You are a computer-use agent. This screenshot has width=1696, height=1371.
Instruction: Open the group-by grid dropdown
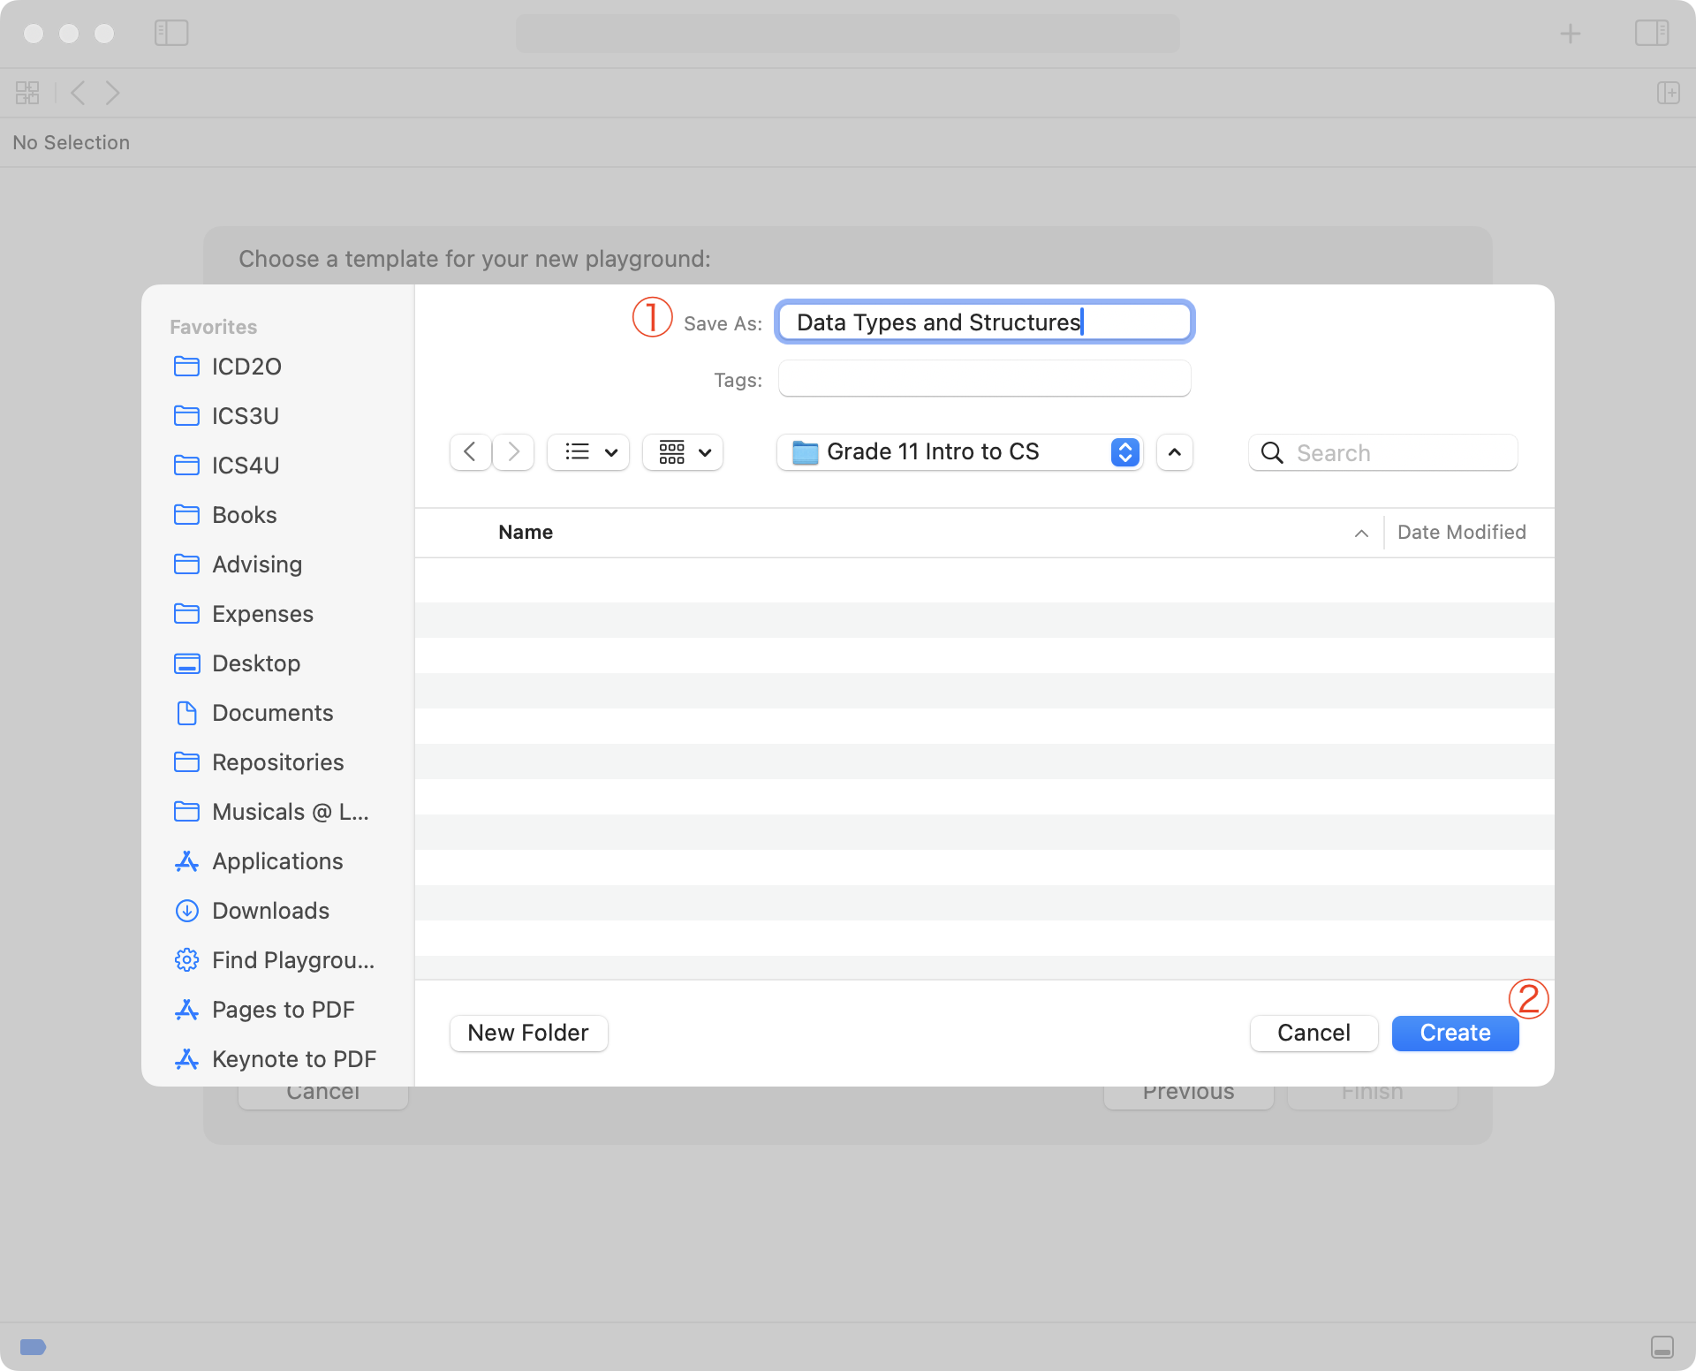[x=683, y=452]
